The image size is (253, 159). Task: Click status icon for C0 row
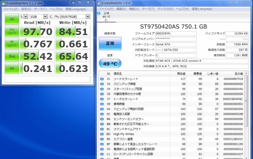102,149
